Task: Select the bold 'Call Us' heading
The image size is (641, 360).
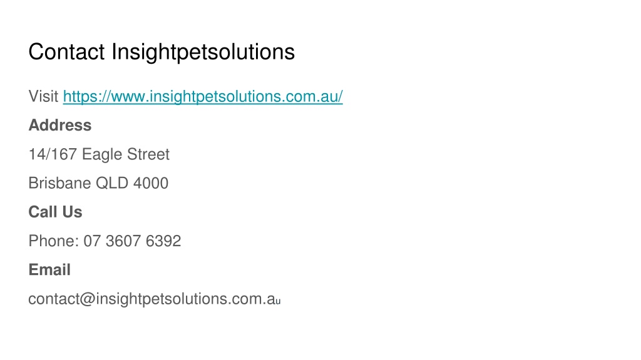Action: pyautogui.click(x=55, y=212)
